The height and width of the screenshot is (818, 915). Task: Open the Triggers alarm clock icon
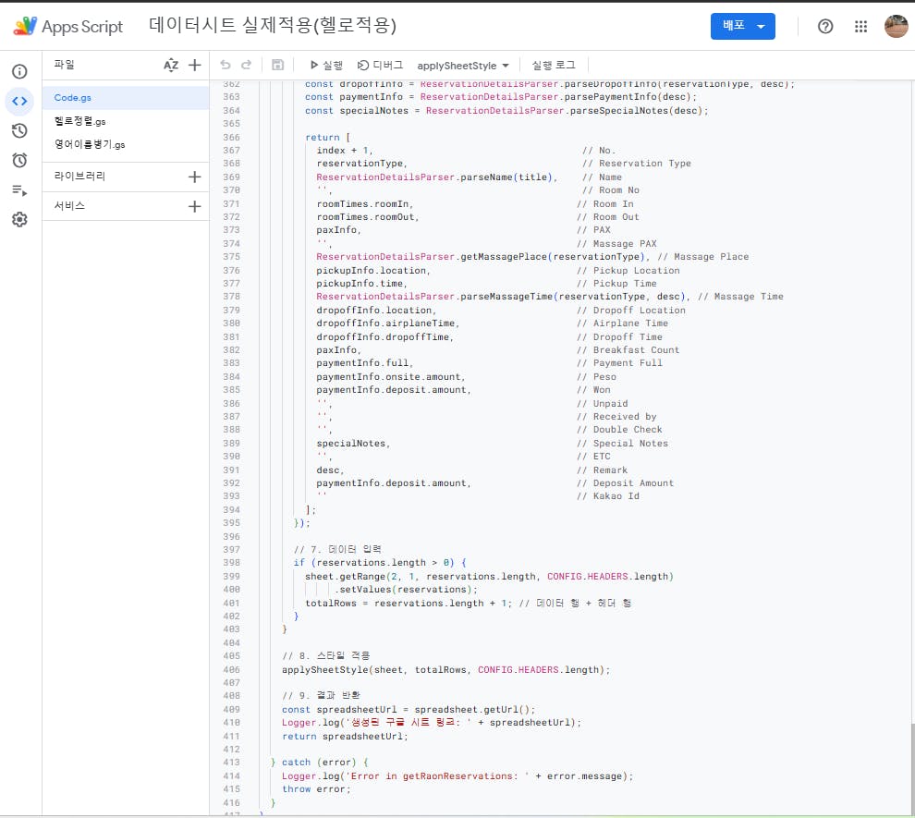[19, 161]
